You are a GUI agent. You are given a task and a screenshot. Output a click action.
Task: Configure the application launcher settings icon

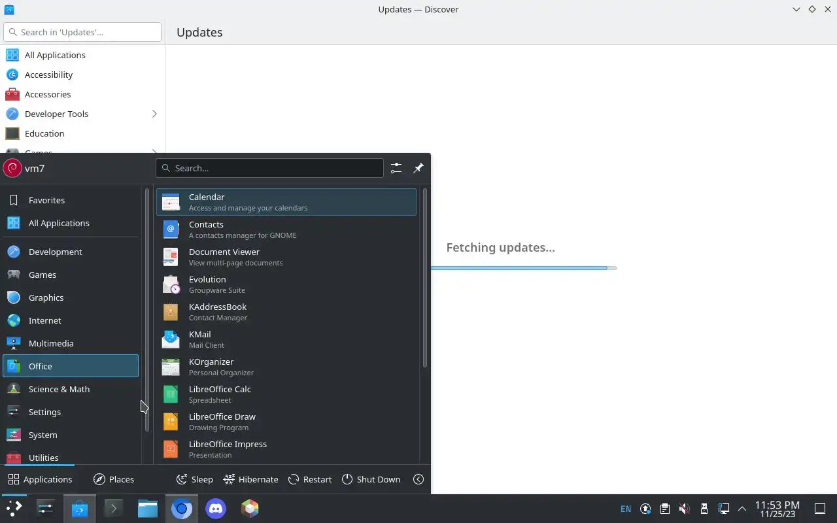click(396, 168)
